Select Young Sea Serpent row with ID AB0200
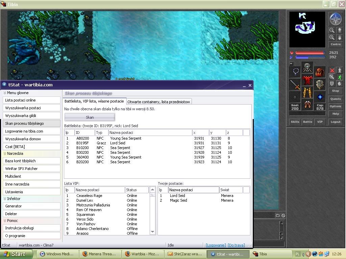Image resolution: width=346 pixels, height=259 pixels. (x=157, y=138)
